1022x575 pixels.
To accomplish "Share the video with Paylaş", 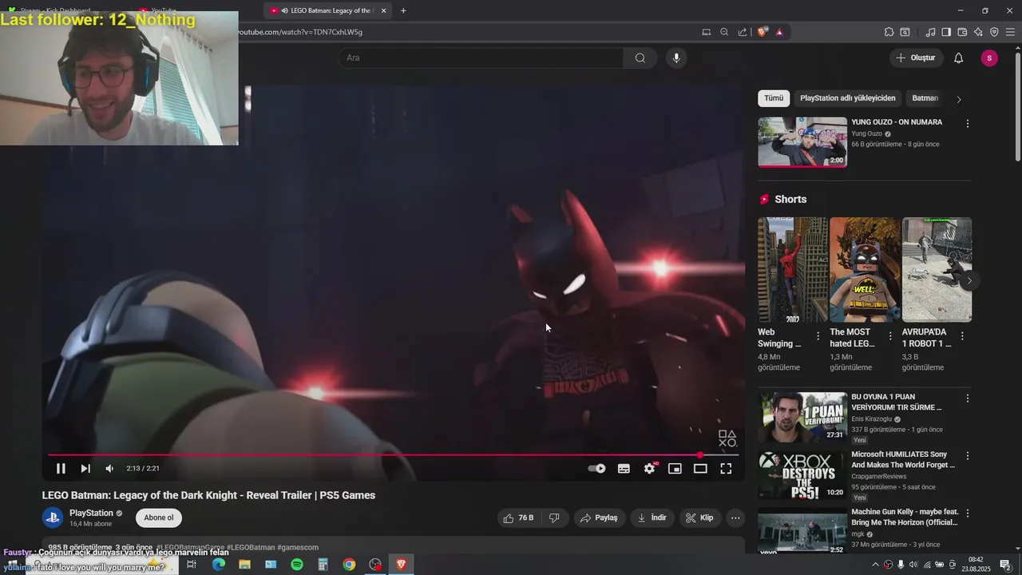I will [599, 517].
